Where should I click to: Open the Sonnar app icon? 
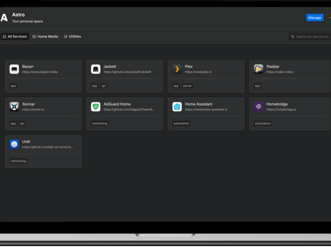tap(14, 107)
